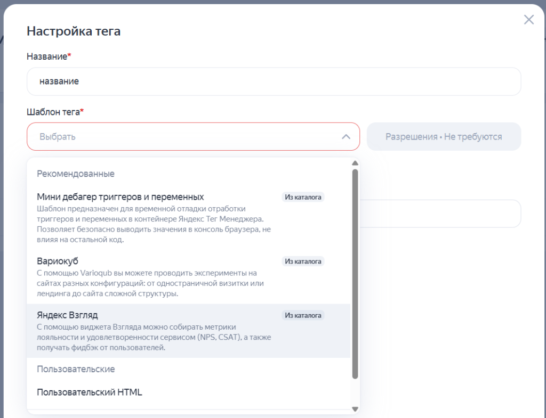Click the partially hidden input field behind dropdown
This screenshot has height=418, width=546.
(x=440, y=214)
